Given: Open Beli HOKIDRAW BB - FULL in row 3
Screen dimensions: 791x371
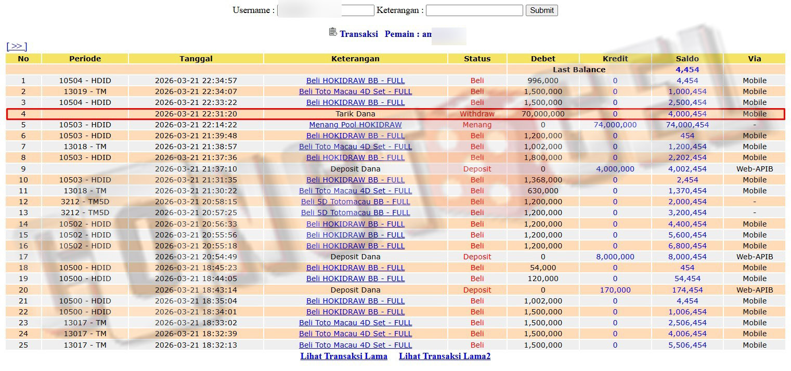Looking at the screenshot, I should click(355, 102).
